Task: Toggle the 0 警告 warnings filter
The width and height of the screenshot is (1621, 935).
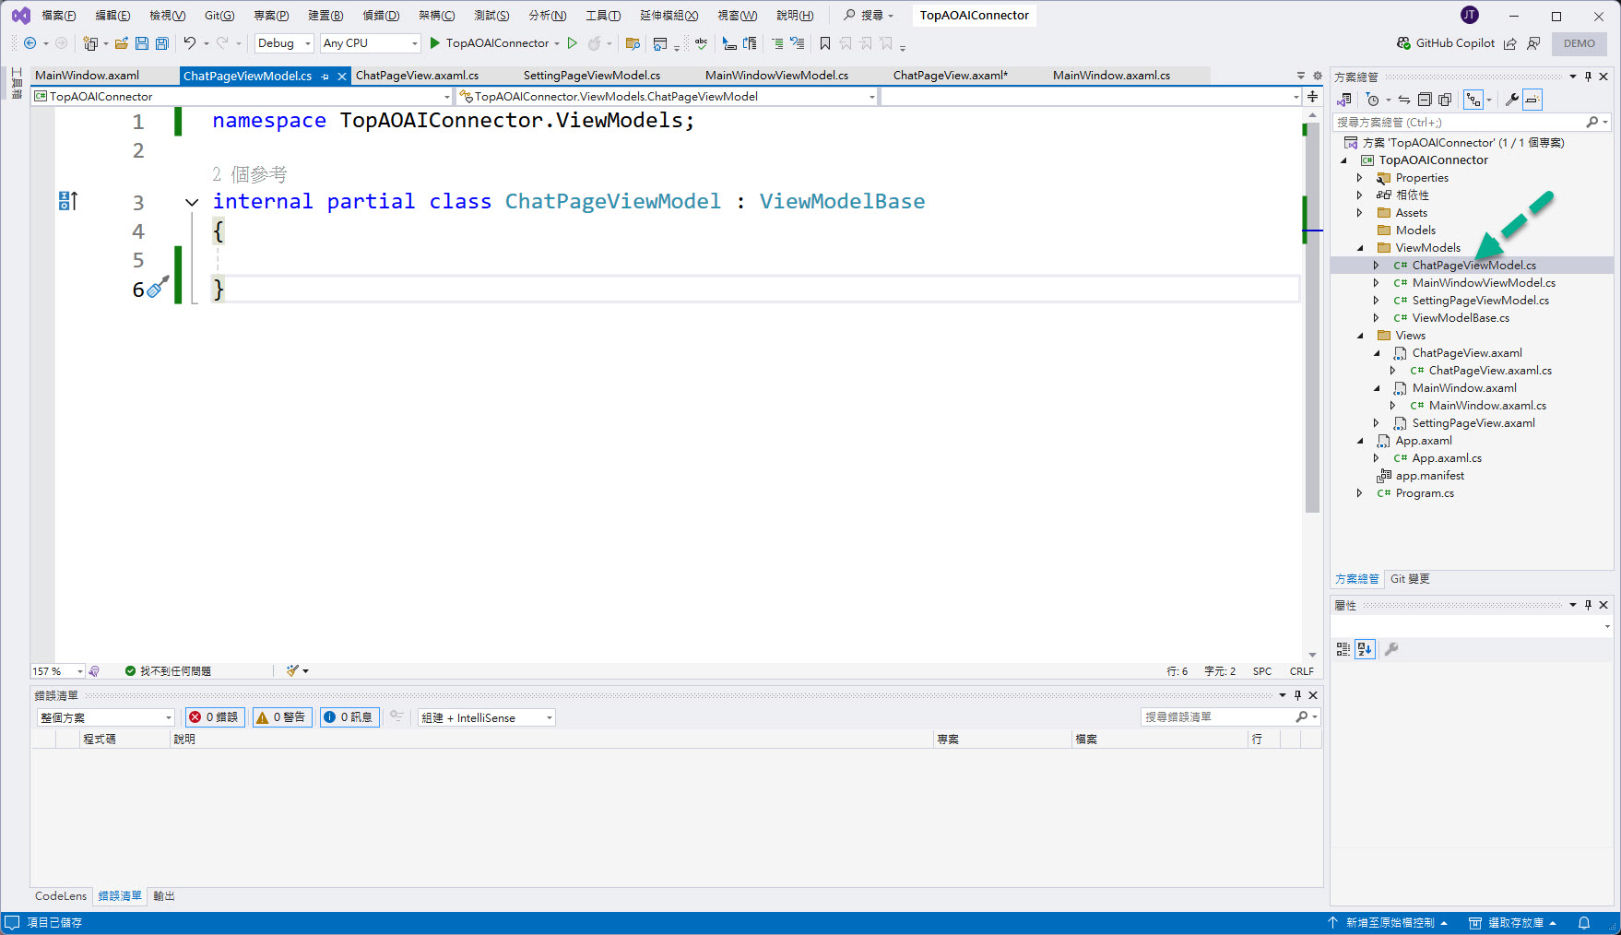Action: click(282, 717)
